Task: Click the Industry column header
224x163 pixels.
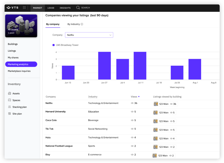Action: coord(93,97)
